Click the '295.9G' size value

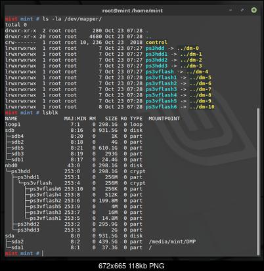pyautogui.click(x=108, y=224)
